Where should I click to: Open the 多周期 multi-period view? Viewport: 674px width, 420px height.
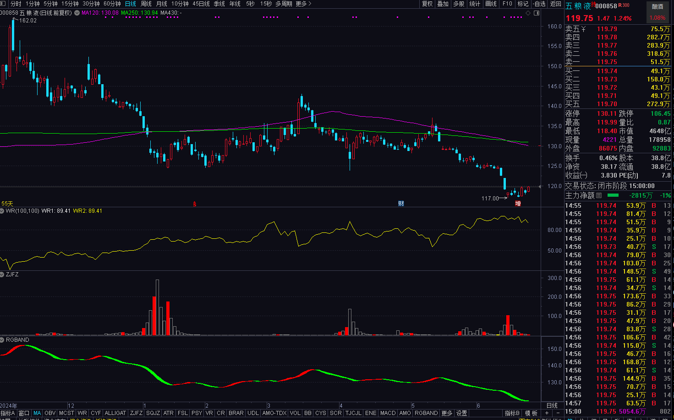284,4
